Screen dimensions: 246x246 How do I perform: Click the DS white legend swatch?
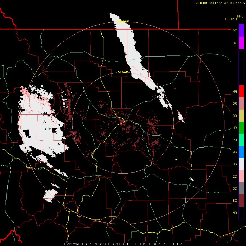241,164
